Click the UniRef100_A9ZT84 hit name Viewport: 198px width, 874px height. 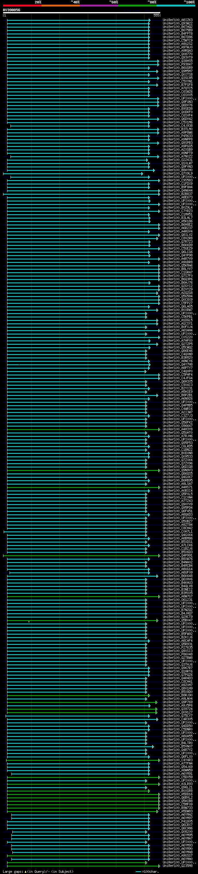coord(178,525)
